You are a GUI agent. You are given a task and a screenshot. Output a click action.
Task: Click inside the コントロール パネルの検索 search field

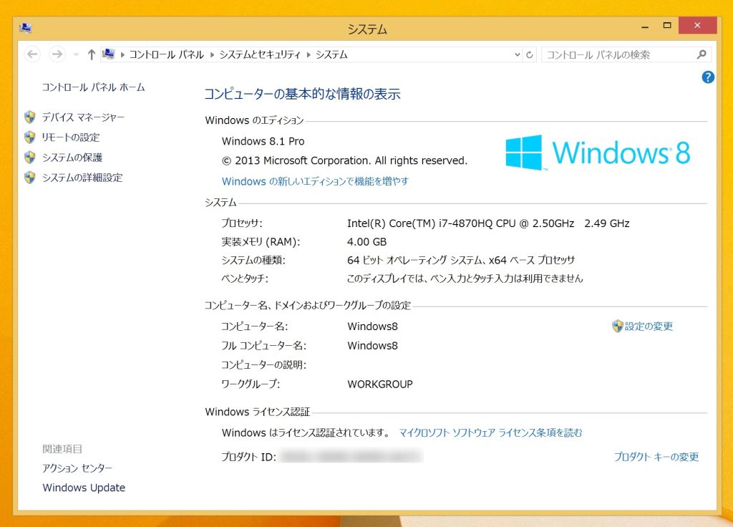(x=616, y=54)
